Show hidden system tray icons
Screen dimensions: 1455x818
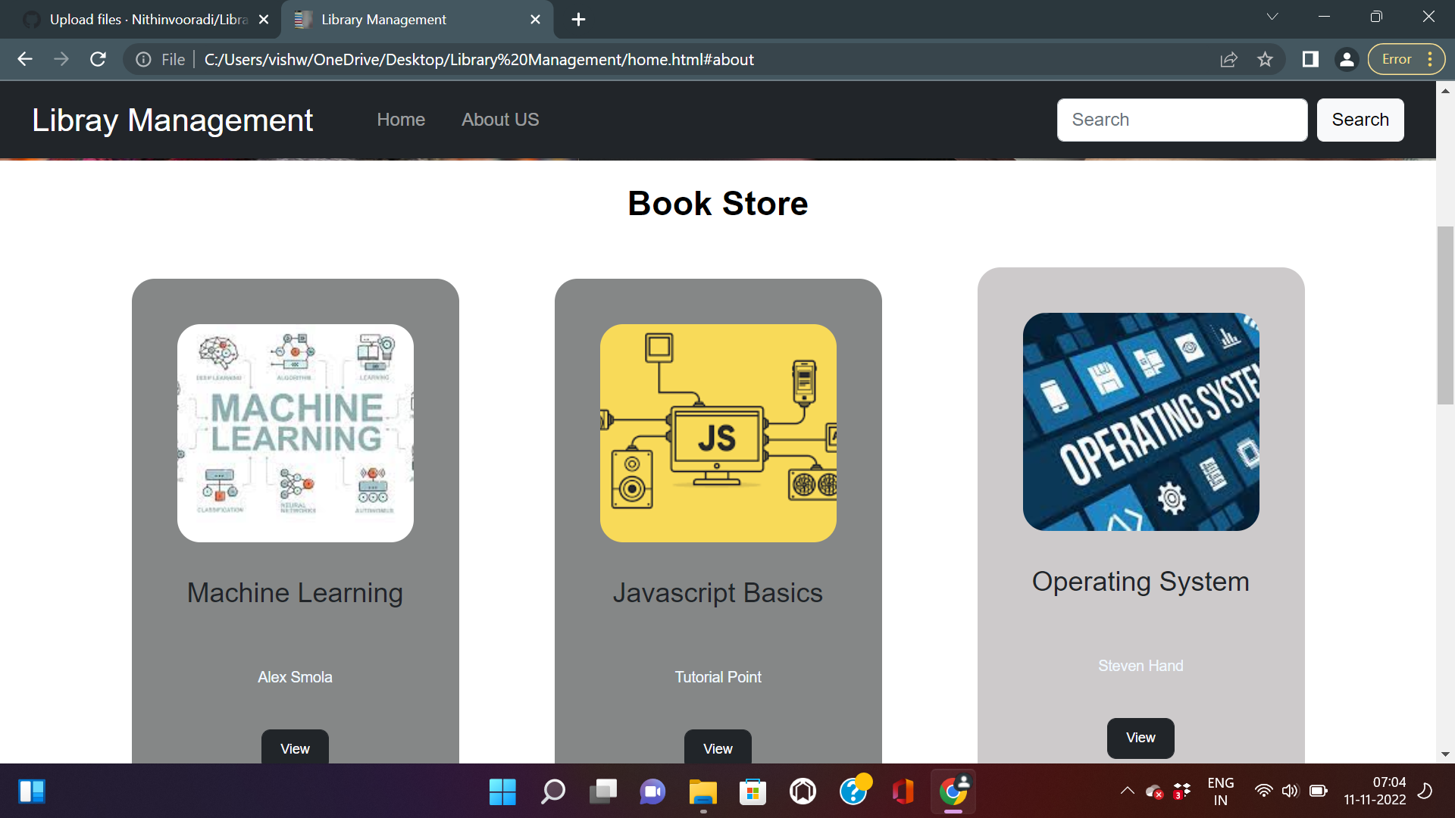(1128, 791)
